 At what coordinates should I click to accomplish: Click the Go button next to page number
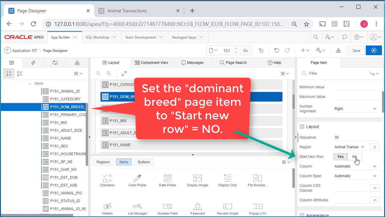click(245, 51)
